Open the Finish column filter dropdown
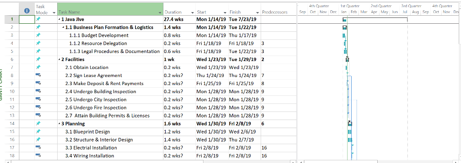The width and height of the screenshot is (461, 163). [x=257, y=13]
